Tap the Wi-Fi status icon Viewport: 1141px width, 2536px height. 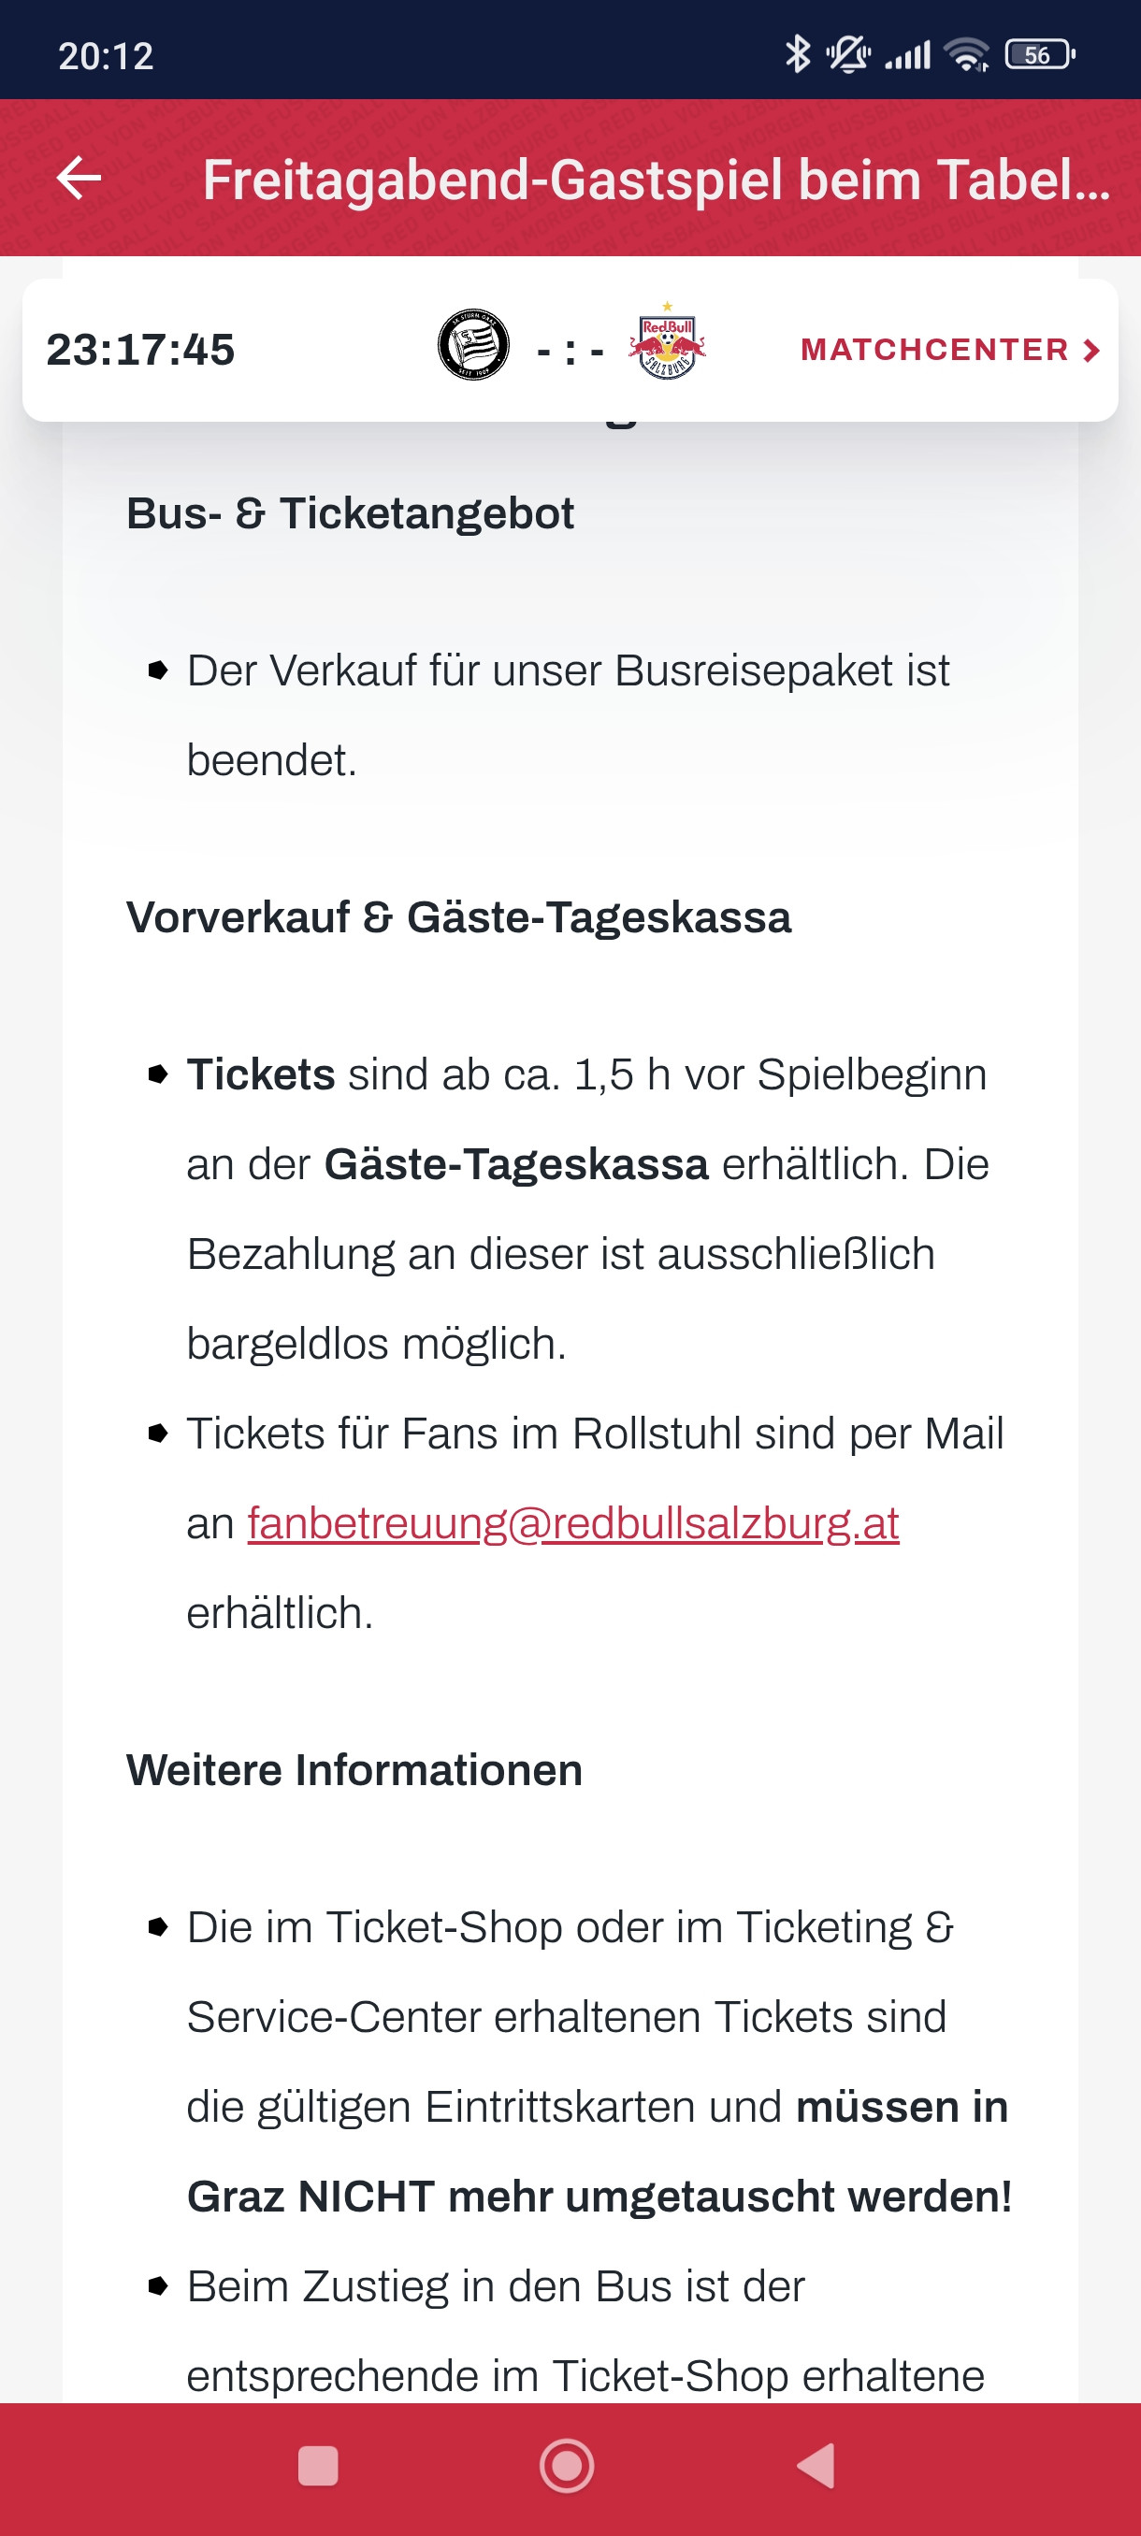click(967, 55)
